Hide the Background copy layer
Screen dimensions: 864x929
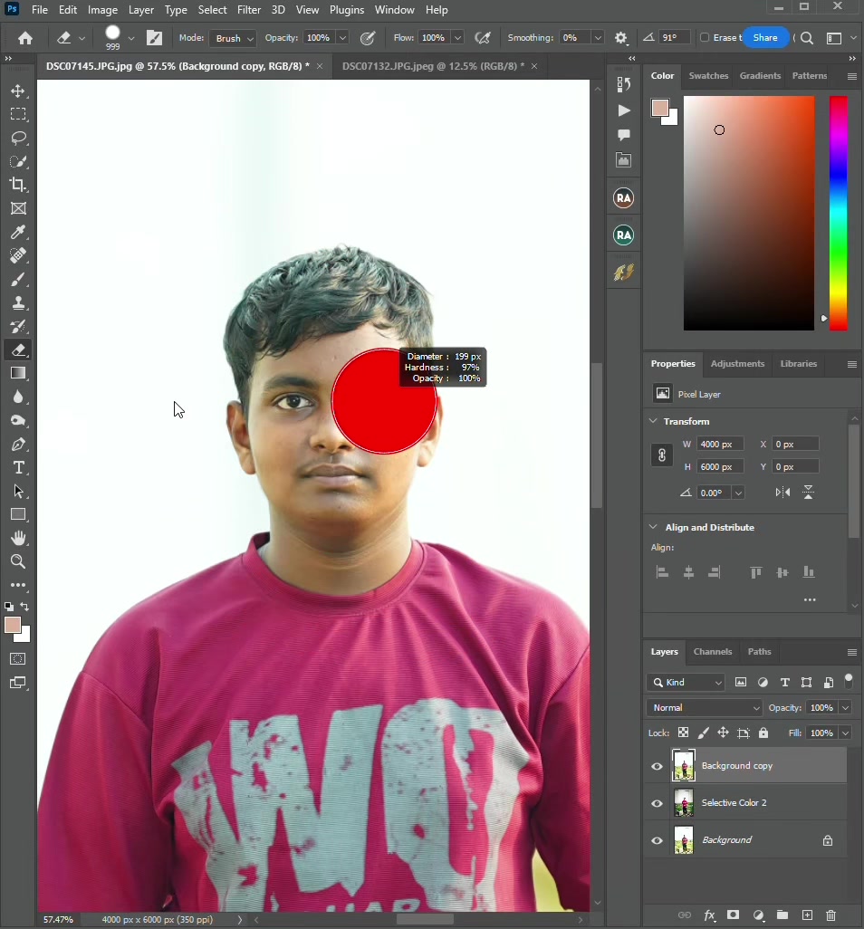[658, 766]
